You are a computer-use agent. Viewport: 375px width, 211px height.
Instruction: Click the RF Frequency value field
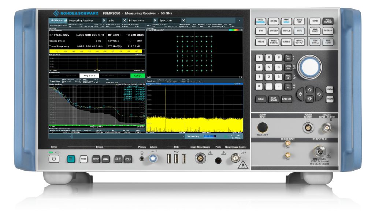[90, 35]
